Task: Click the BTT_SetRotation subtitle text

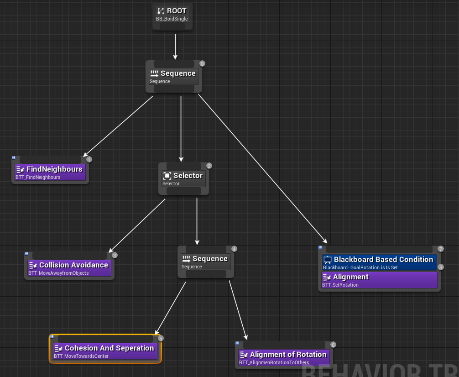Action: point(340,285)
